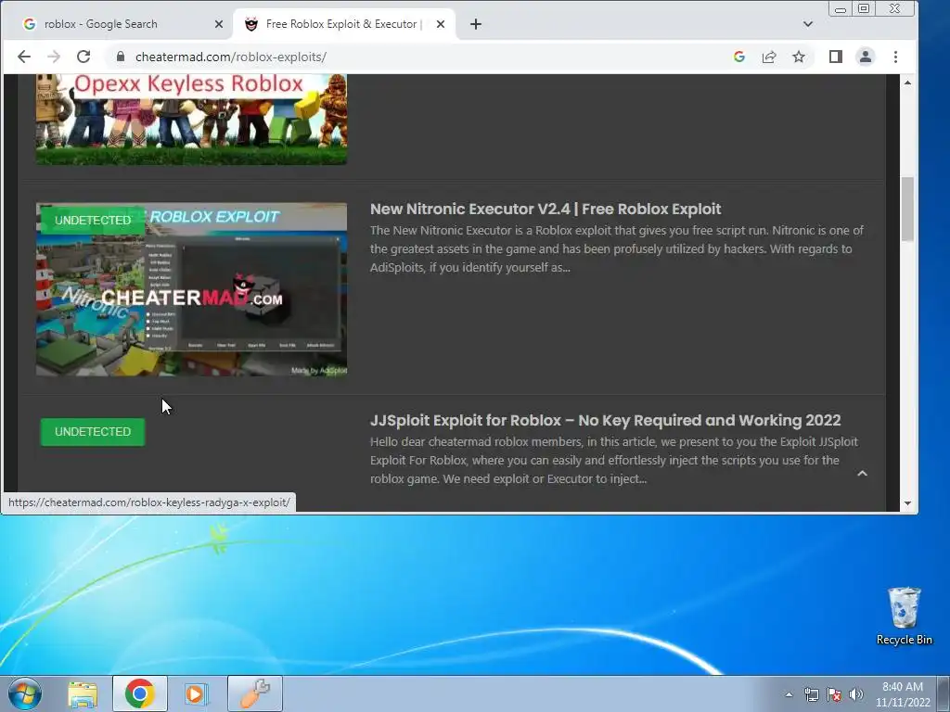Close the Free Roblox Exploit tab
The height and width of the screenshot is (712, 950).
pyautogui.click(x=441, y=24)
